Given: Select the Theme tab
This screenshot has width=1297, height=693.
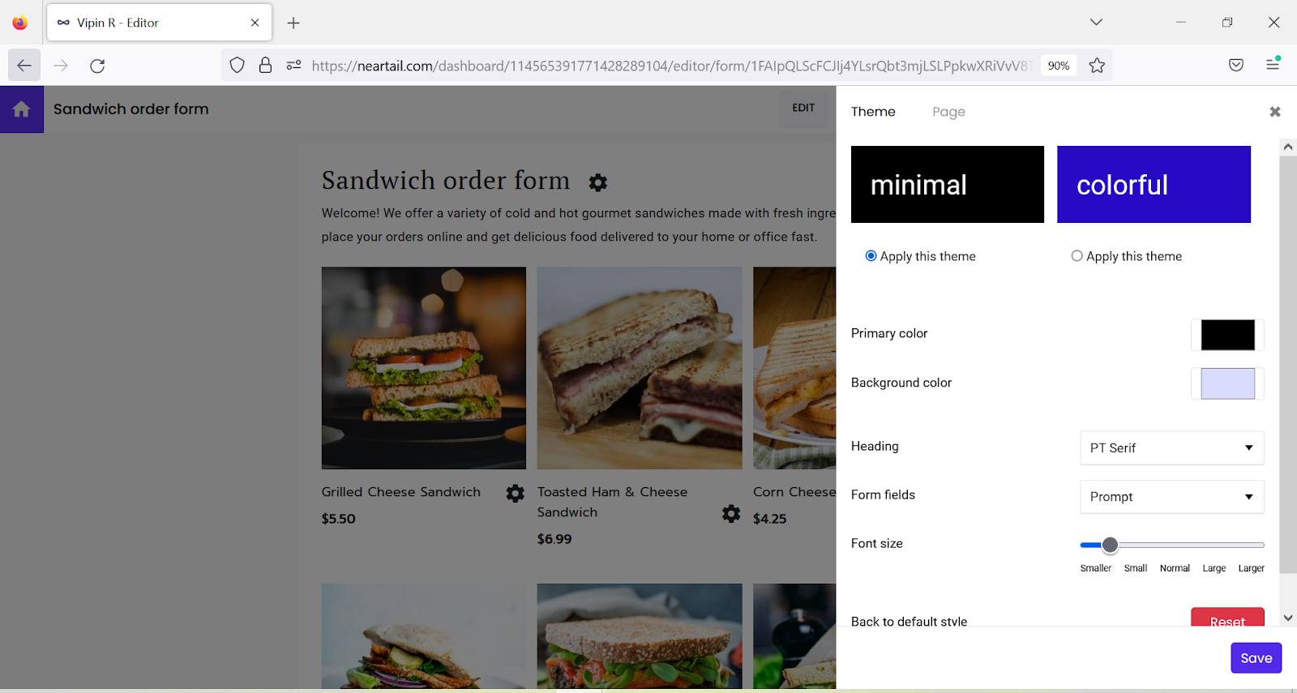Looking at the screenshot, I should tap(872, 111).
